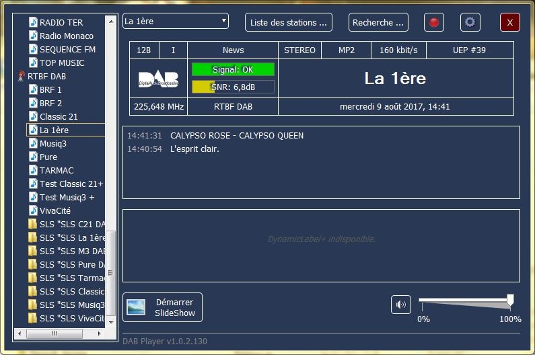The image size is (535, 355).
Task: Click the music note icon beside TOP MUSIC
Action: tap(33, 63)
